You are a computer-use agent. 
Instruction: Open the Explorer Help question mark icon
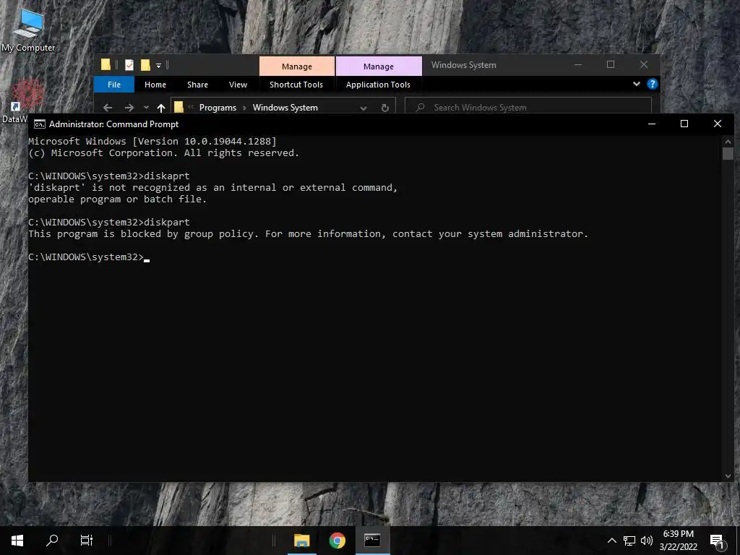653,84
